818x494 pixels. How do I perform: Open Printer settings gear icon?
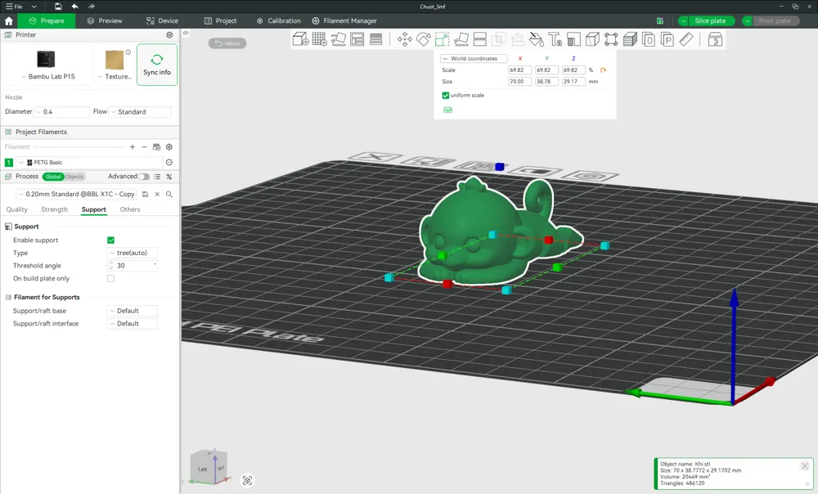(169, 35)
